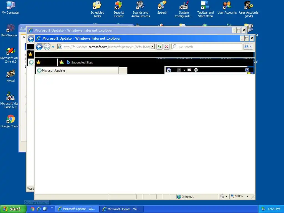Click the 12:20 PM clock

pyautogui.click(x=274, y=209)
